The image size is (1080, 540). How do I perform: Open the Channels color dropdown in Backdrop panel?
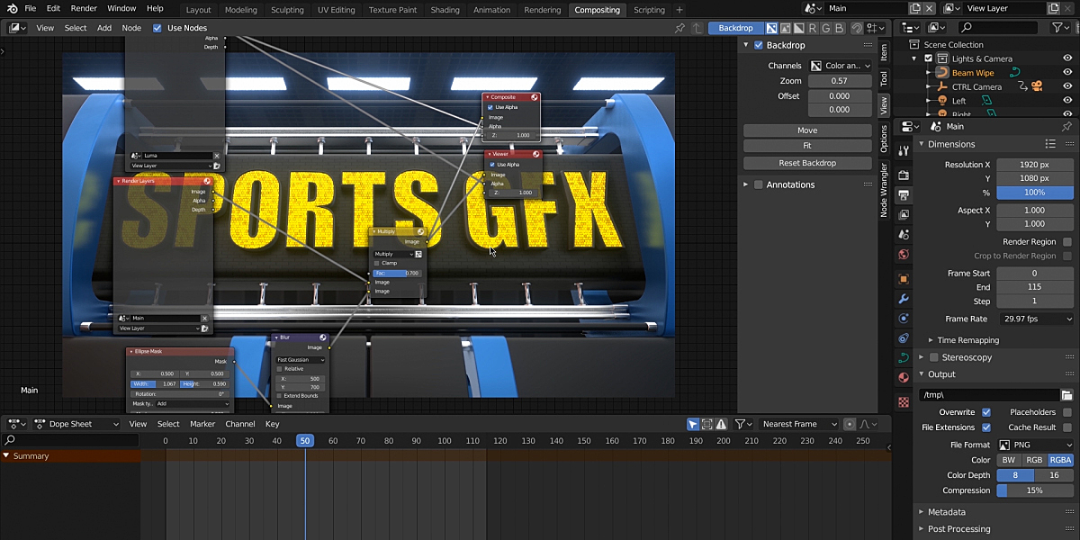841,65
